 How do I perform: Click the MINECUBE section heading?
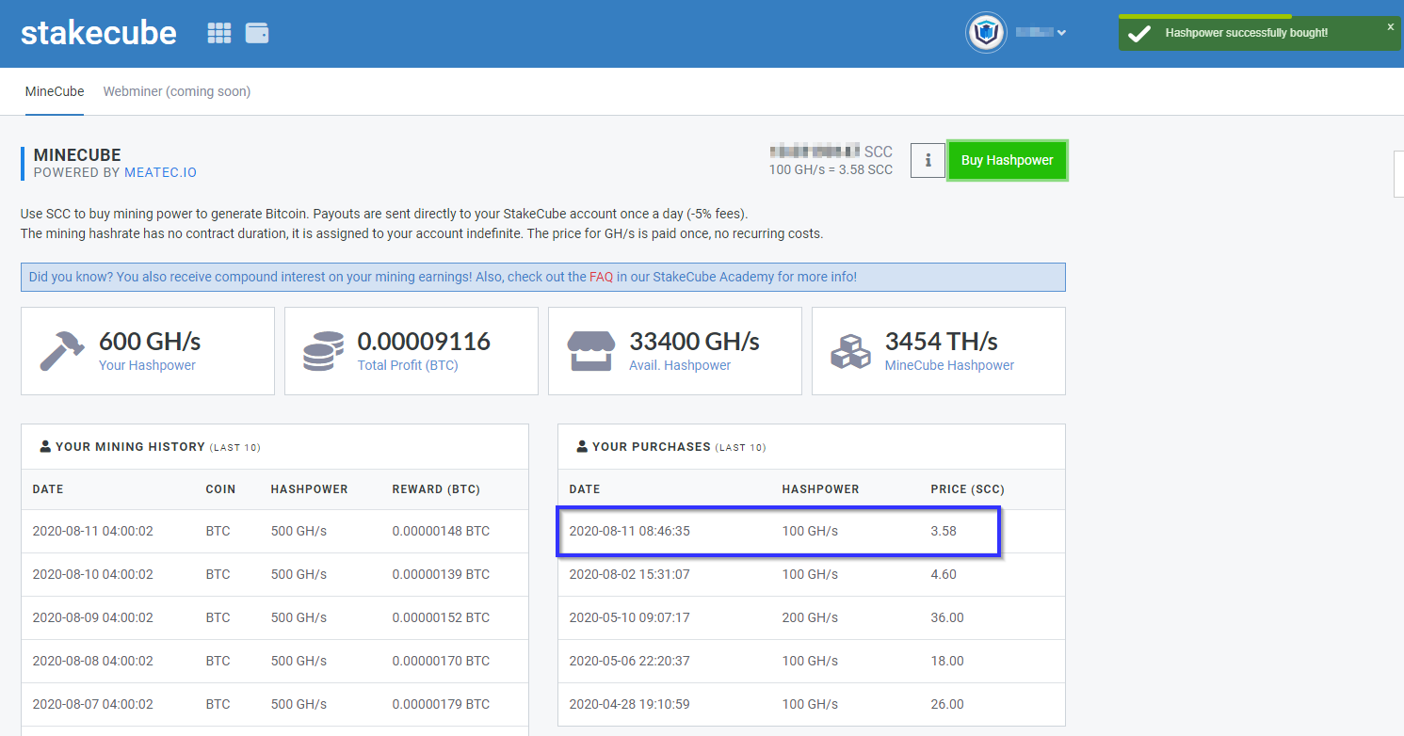point(77,155)
